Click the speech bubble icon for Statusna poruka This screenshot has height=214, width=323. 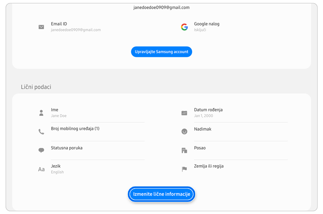point(41,150)
